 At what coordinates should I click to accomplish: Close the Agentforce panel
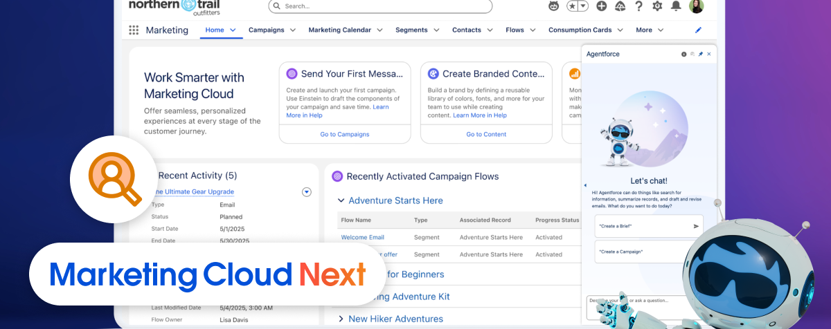(x=709, y=54)
